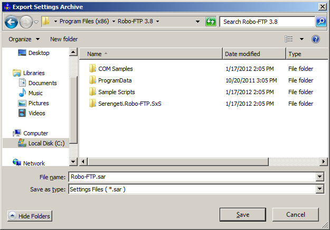Viewport: 330px width, 230px height.
Task: Open the Organize menu
Action: (24, 39)
